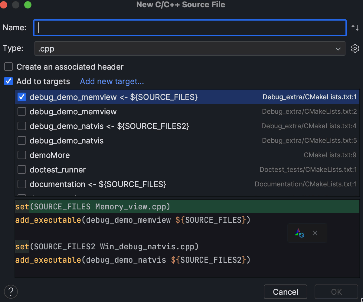The width and height of the screenshot is (363, 302).
Task: Check the doctest_runner target checkbox
Action: (x=21, y=169)
